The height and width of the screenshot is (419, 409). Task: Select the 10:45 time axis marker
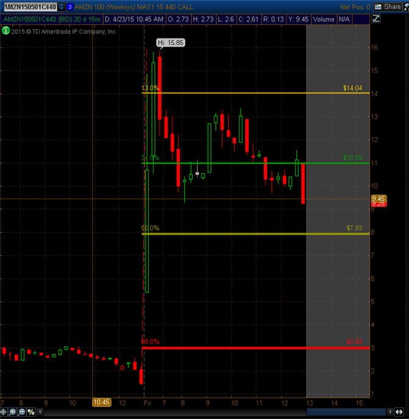(x=102, y=402)
